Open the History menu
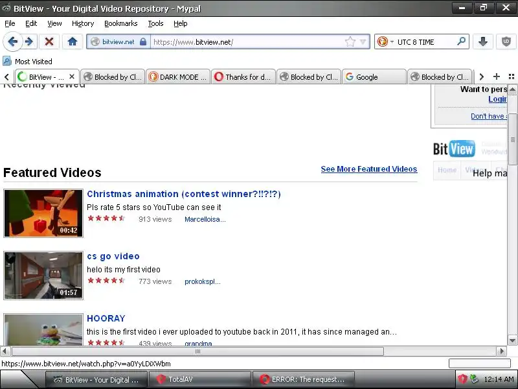Viewport: 518px width, 389px height. click(x=83, y=23)
